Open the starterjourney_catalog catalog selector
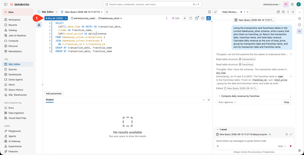This screenshot has width=304, height=155. [84, 18]
